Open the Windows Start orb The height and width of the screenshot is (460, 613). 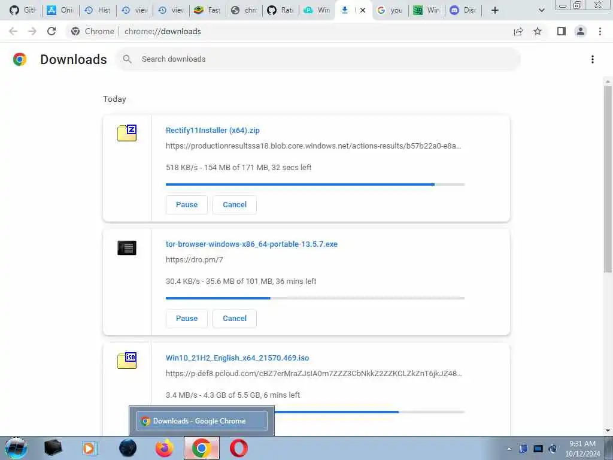tap(16, 448)
